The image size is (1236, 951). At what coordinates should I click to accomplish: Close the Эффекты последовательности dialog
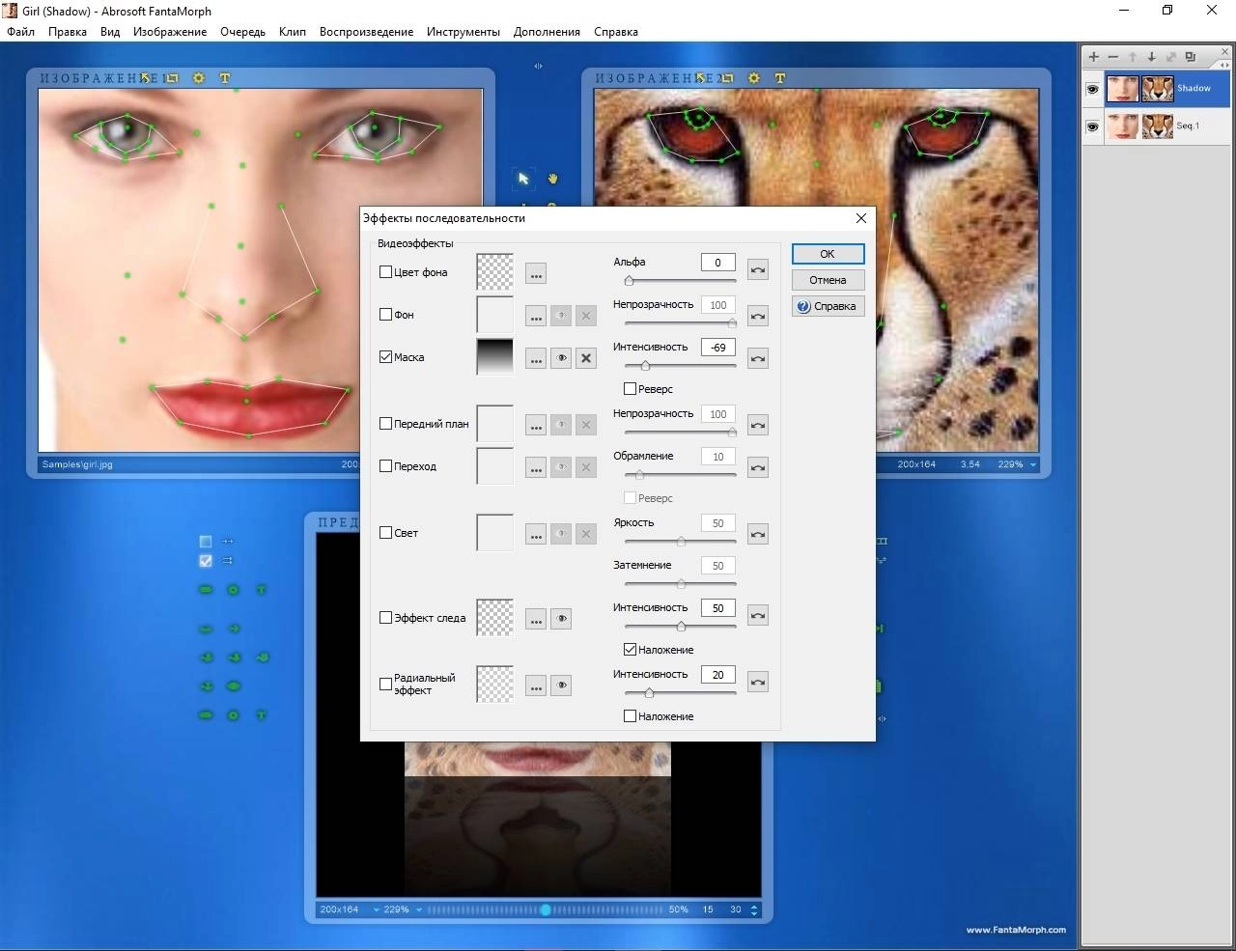coord(860,218)
